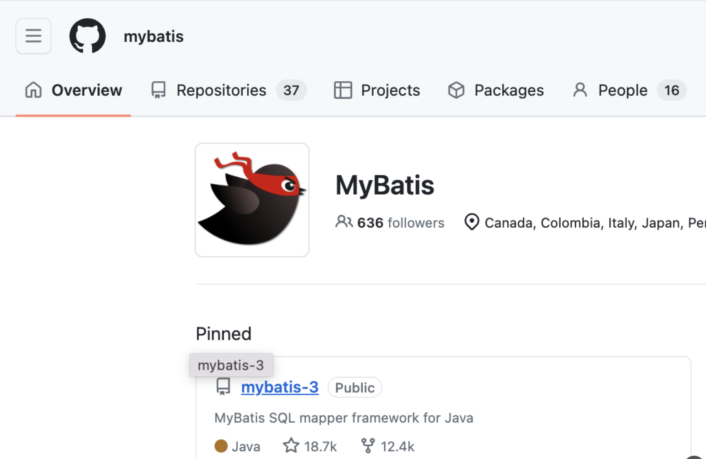Open the 12.4k forks link
Screen dimensions: 706x459
pos(388,446)
